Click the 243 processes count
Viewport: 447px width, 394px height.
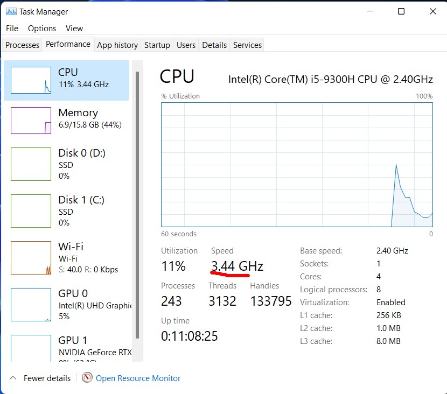[171, 301]
